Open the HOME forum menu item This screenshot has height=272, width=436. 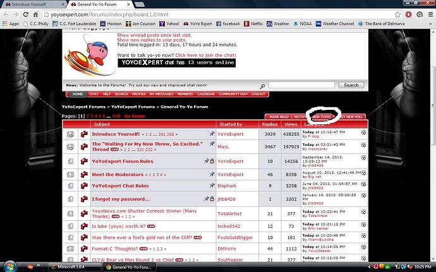[x=78, y=94]
